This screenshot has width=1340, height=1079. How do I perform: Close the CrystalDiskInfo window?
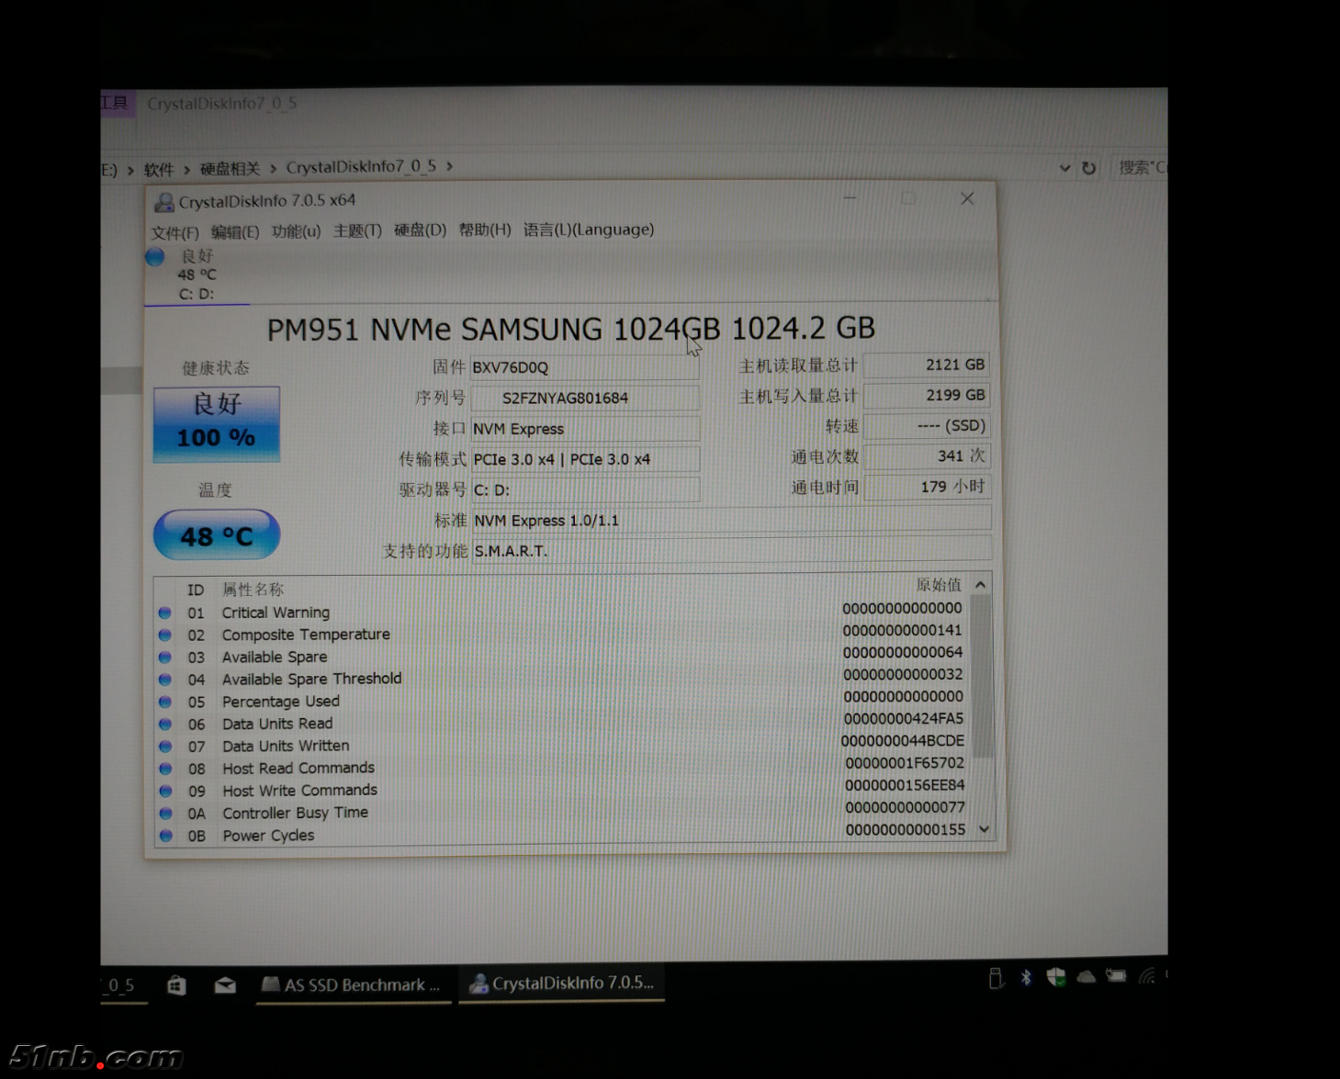(967, 198)
